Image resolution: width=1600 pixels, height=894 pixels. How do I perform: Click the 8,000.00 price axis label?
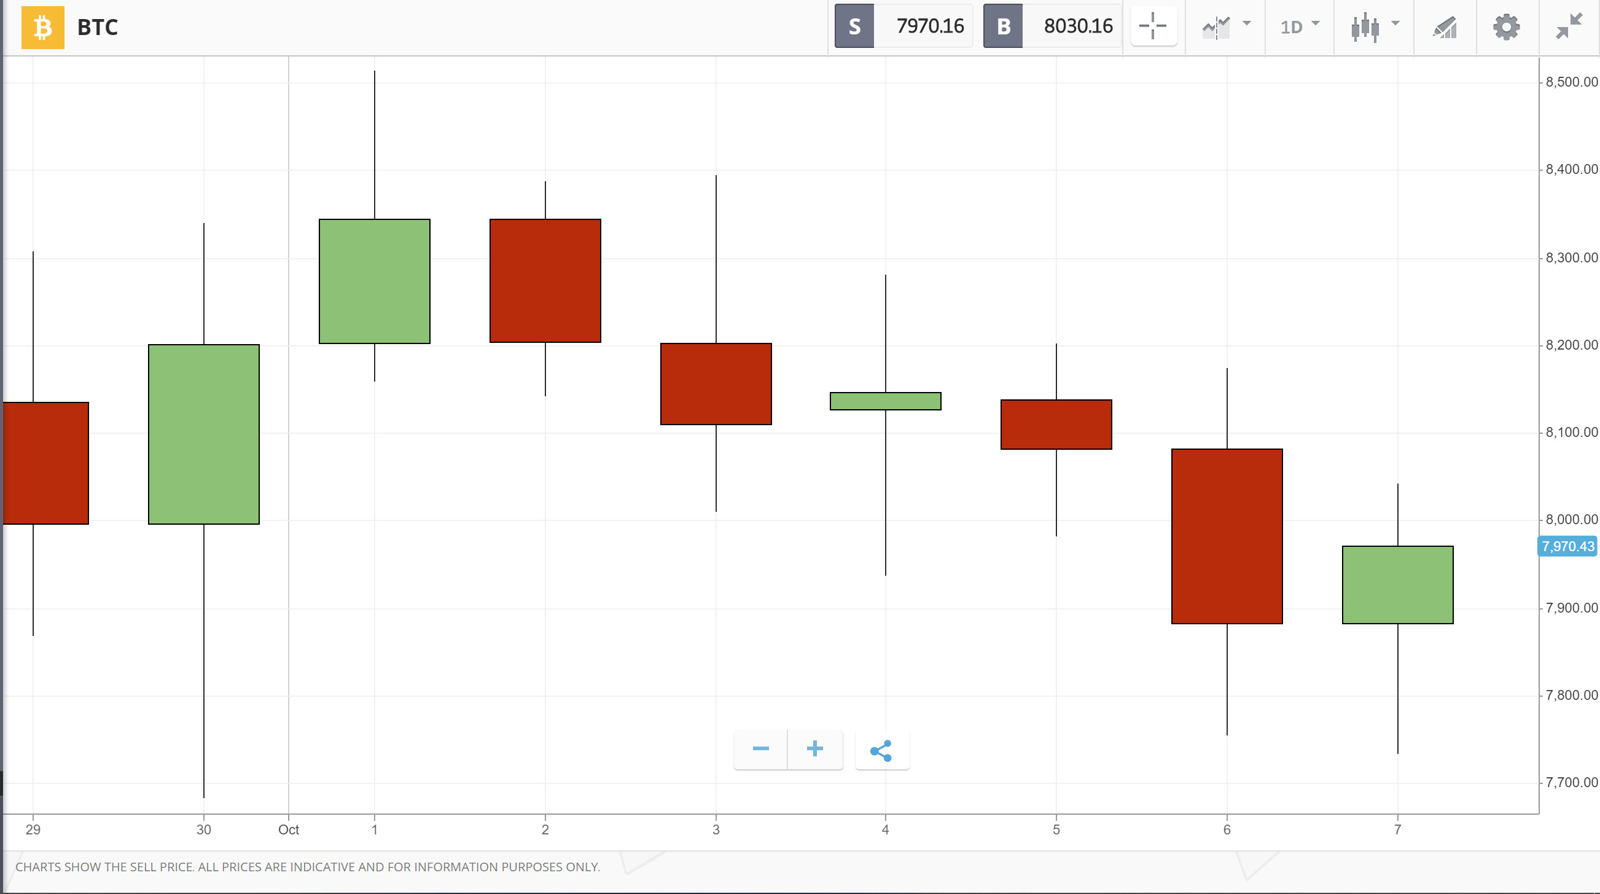pyautogui.click(x=1571, y=519)
